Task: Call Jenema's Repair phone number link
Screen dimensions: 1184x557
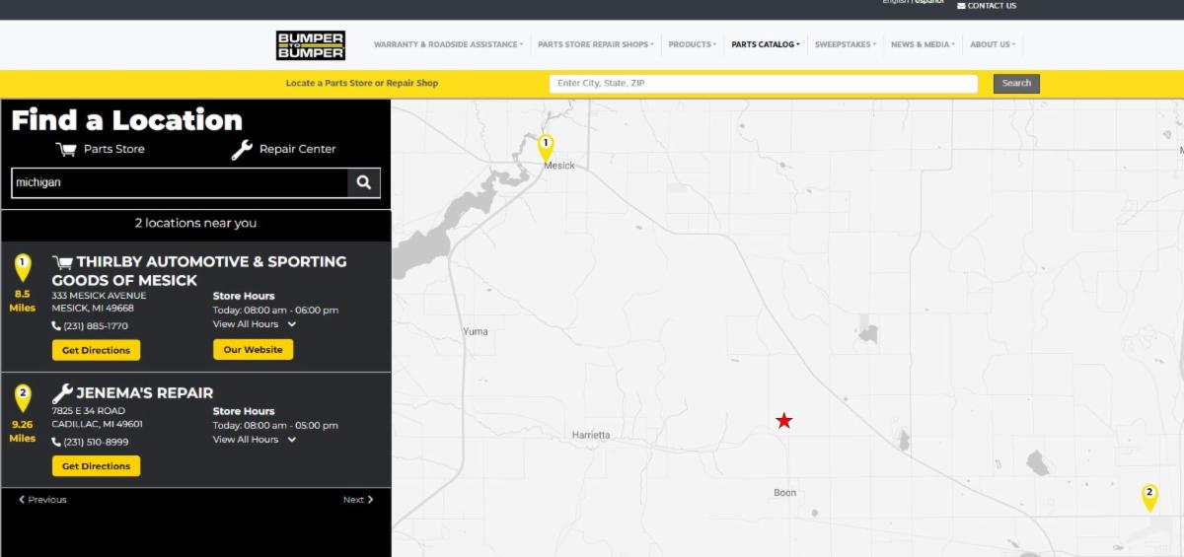Action: coord(96,442)
